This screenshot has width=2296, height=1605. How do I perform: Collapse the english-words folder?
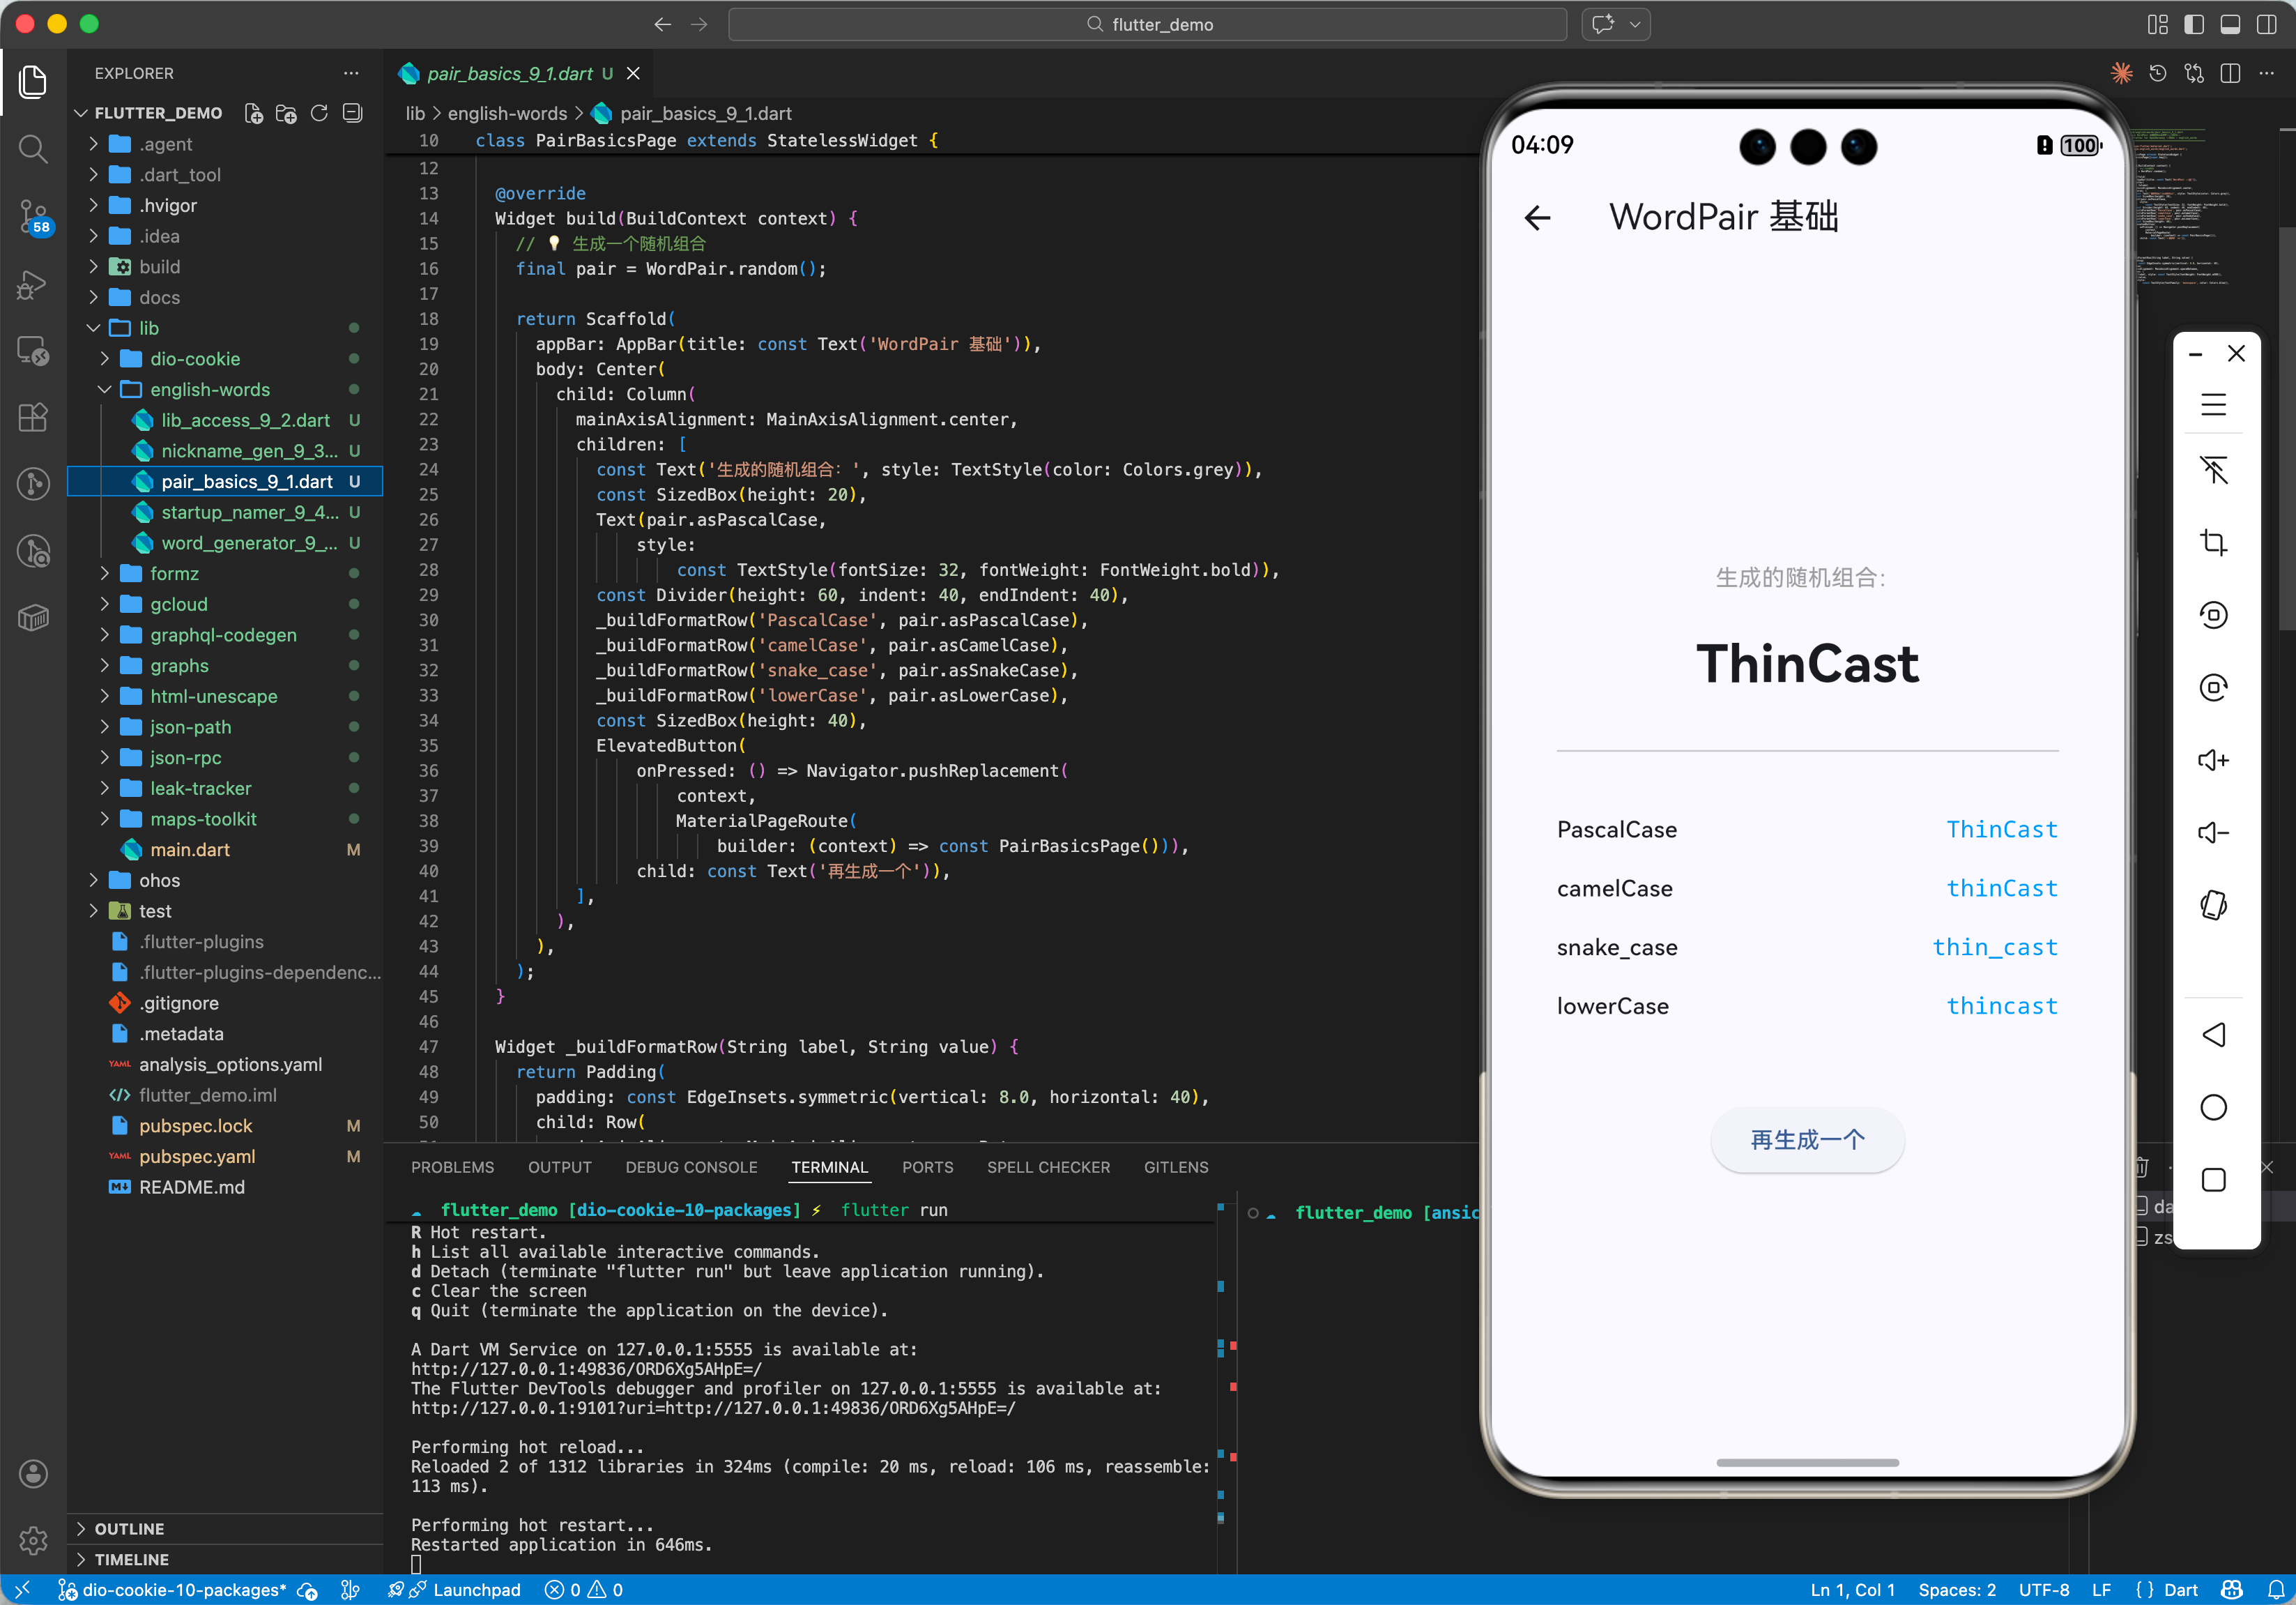click(105, 389)
